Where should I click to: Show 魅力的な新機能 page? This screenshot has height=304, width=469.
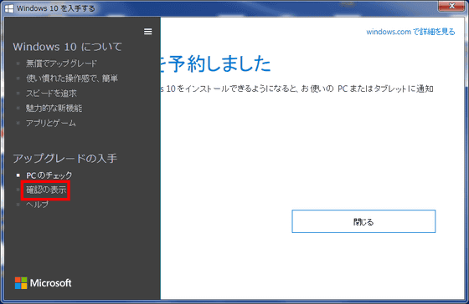54,108
